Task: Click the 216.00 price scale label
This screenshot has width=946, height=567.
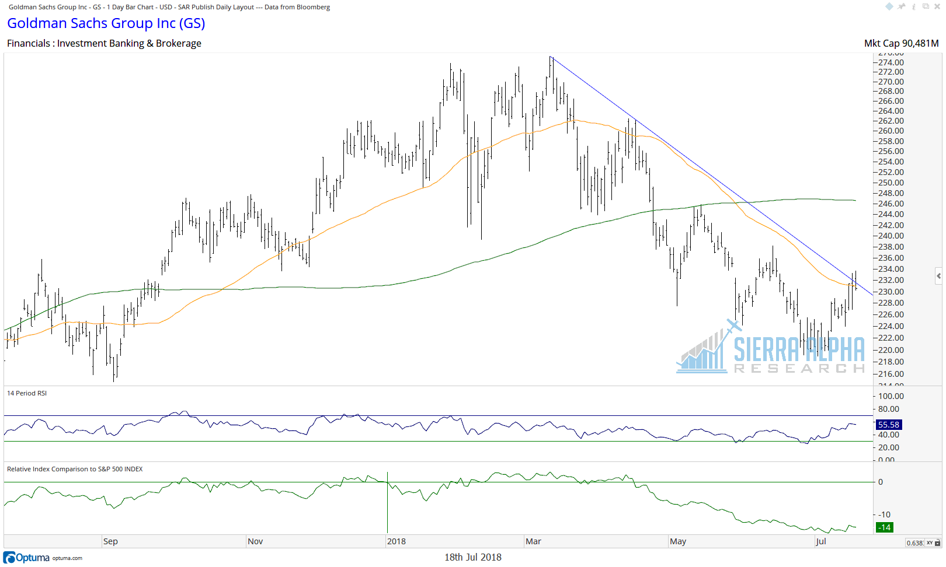Action: (x=891, y=374)
